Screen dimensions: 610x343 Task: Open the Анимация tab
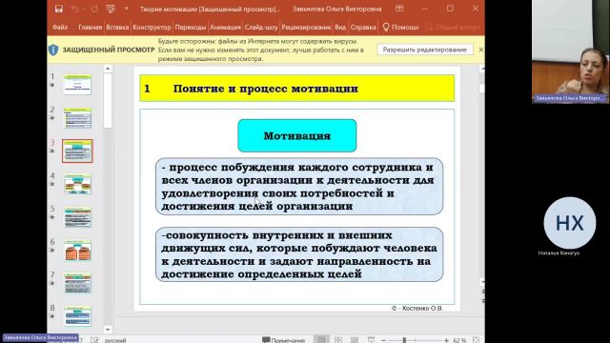click(225, 28)
